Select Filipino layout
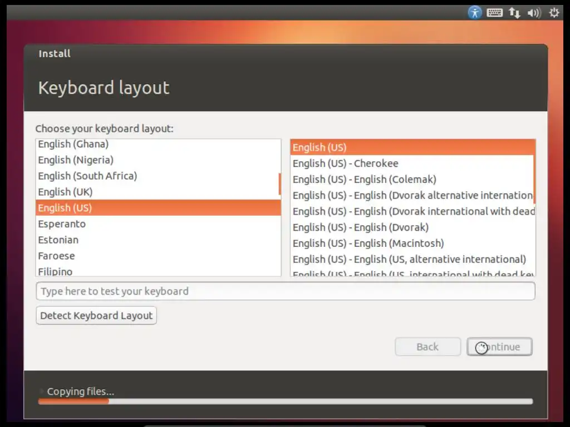Screen dimensions: 570x427 pyautogui.click(x=158, y=271)
